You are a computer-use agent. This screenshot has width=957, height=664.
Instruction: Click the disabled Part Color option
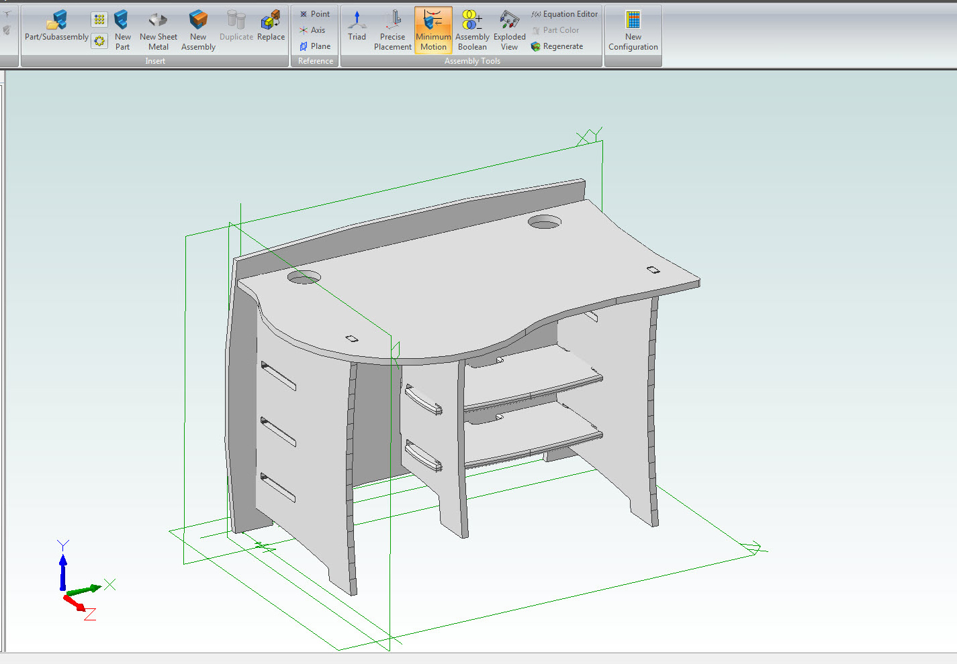(x=555, y=30)
